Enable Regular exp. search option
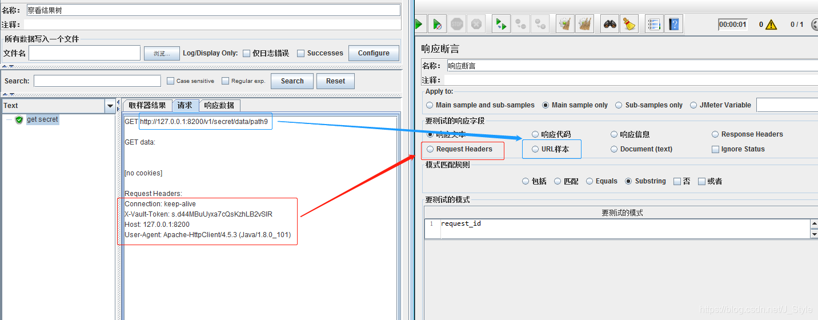Viewport: 818px width, 320px height. [x=225, y=81]
